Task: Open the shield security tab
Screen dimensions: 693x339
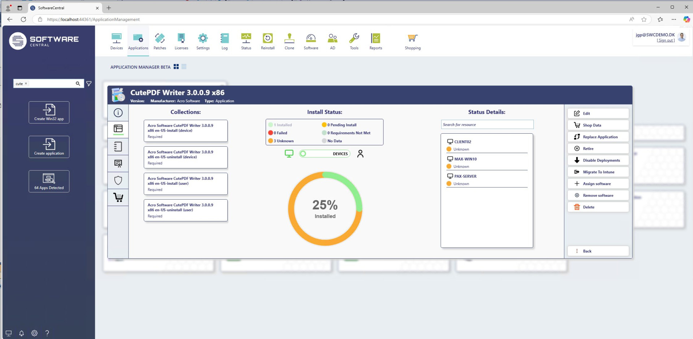Action: [x=118, y=180]
